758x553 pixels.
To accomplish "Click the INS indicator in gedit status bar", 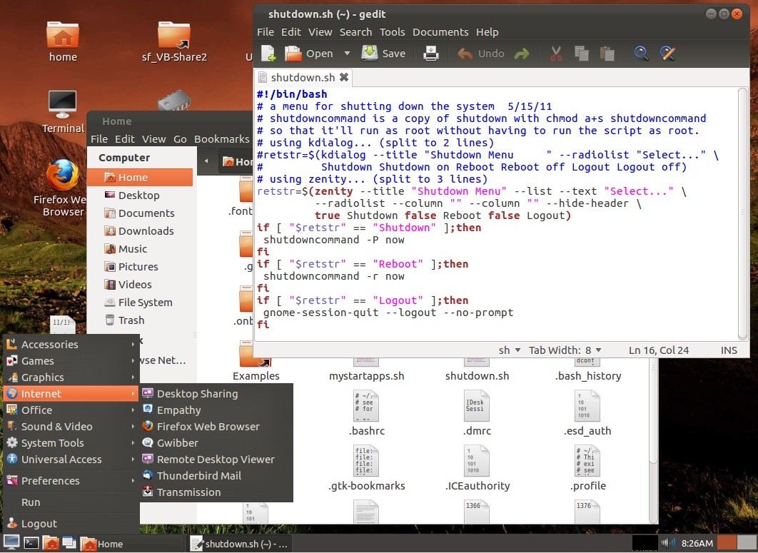I will [729, 350].
